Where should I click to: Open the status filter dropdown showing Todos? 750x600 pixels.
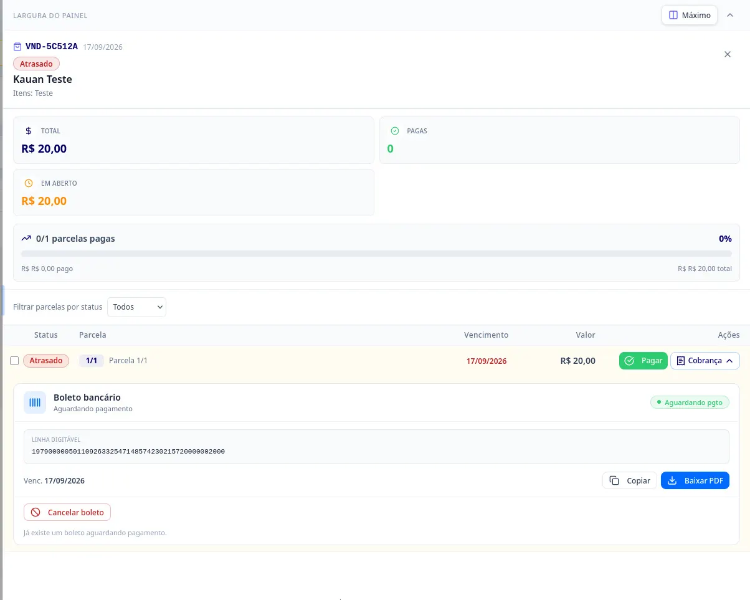tap(136, 307)
